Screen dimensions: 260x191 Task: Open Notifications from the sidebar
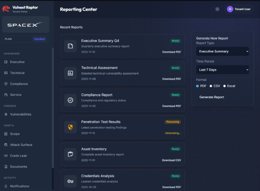coord(20,186)
